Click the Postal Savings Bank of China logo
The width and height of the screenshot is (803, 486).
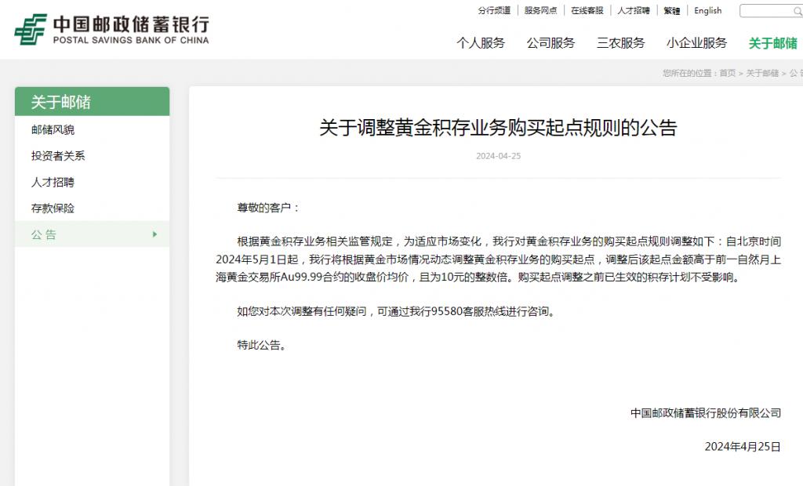pos(111,30)
